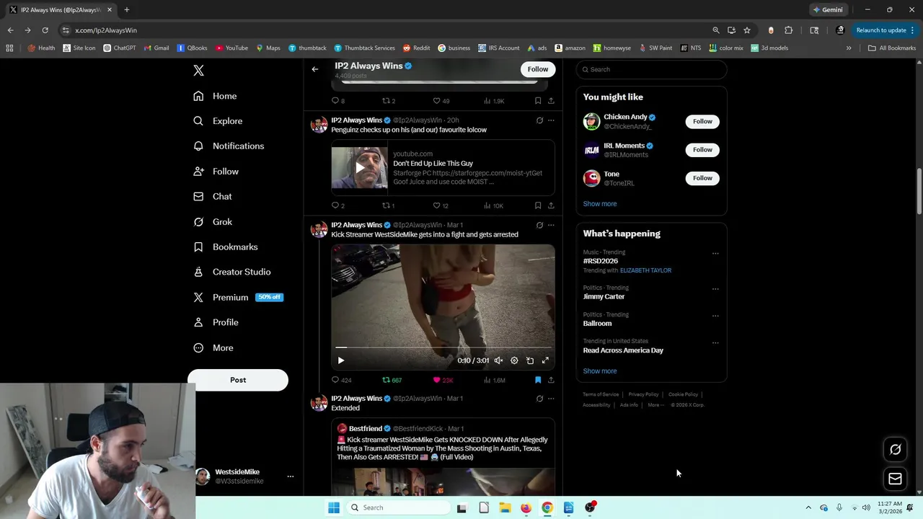Open Profile in the sidebar

tap(216, 322)
